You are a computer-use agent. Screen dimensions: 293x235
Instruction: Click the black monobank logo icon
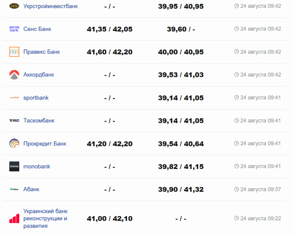(x=14, y=166)
